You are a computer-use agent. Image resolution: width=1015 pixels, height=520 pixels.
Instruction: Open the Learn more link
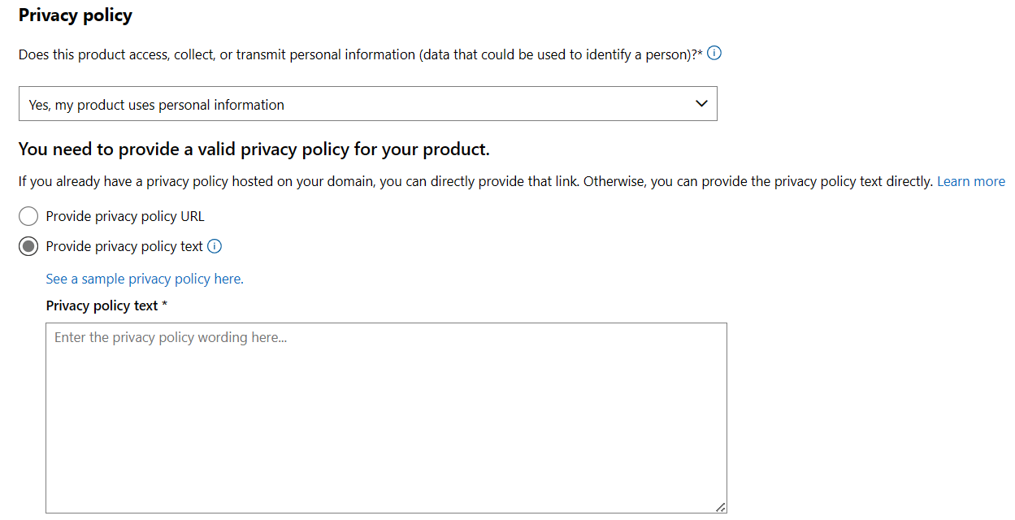970,181
